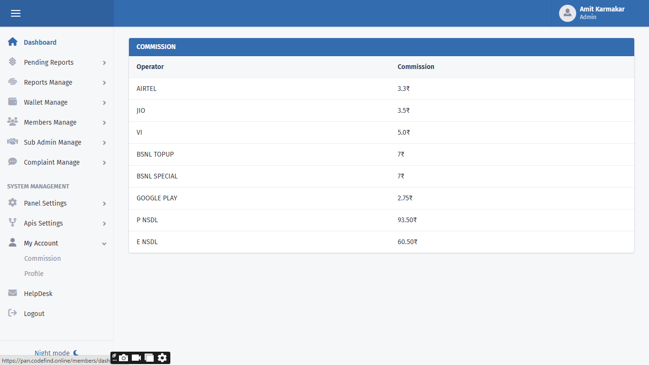The width and height of the screenshot is (649, 365).
Task: Click the 3.5₹ commission value
Action: pyautogui.click(x=403, y=110)
